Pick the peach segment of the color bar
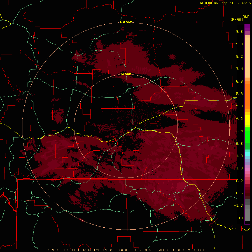The height and width of the screenshot is (252, 252). 247,57
